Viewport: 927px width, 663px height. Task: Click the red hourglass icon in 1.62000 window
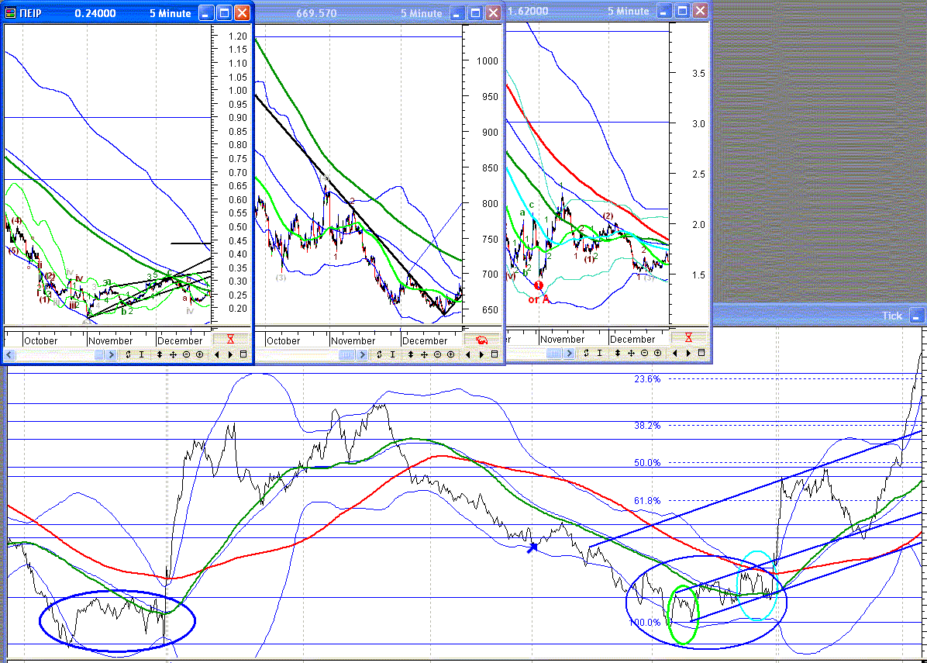pos(689,338)
